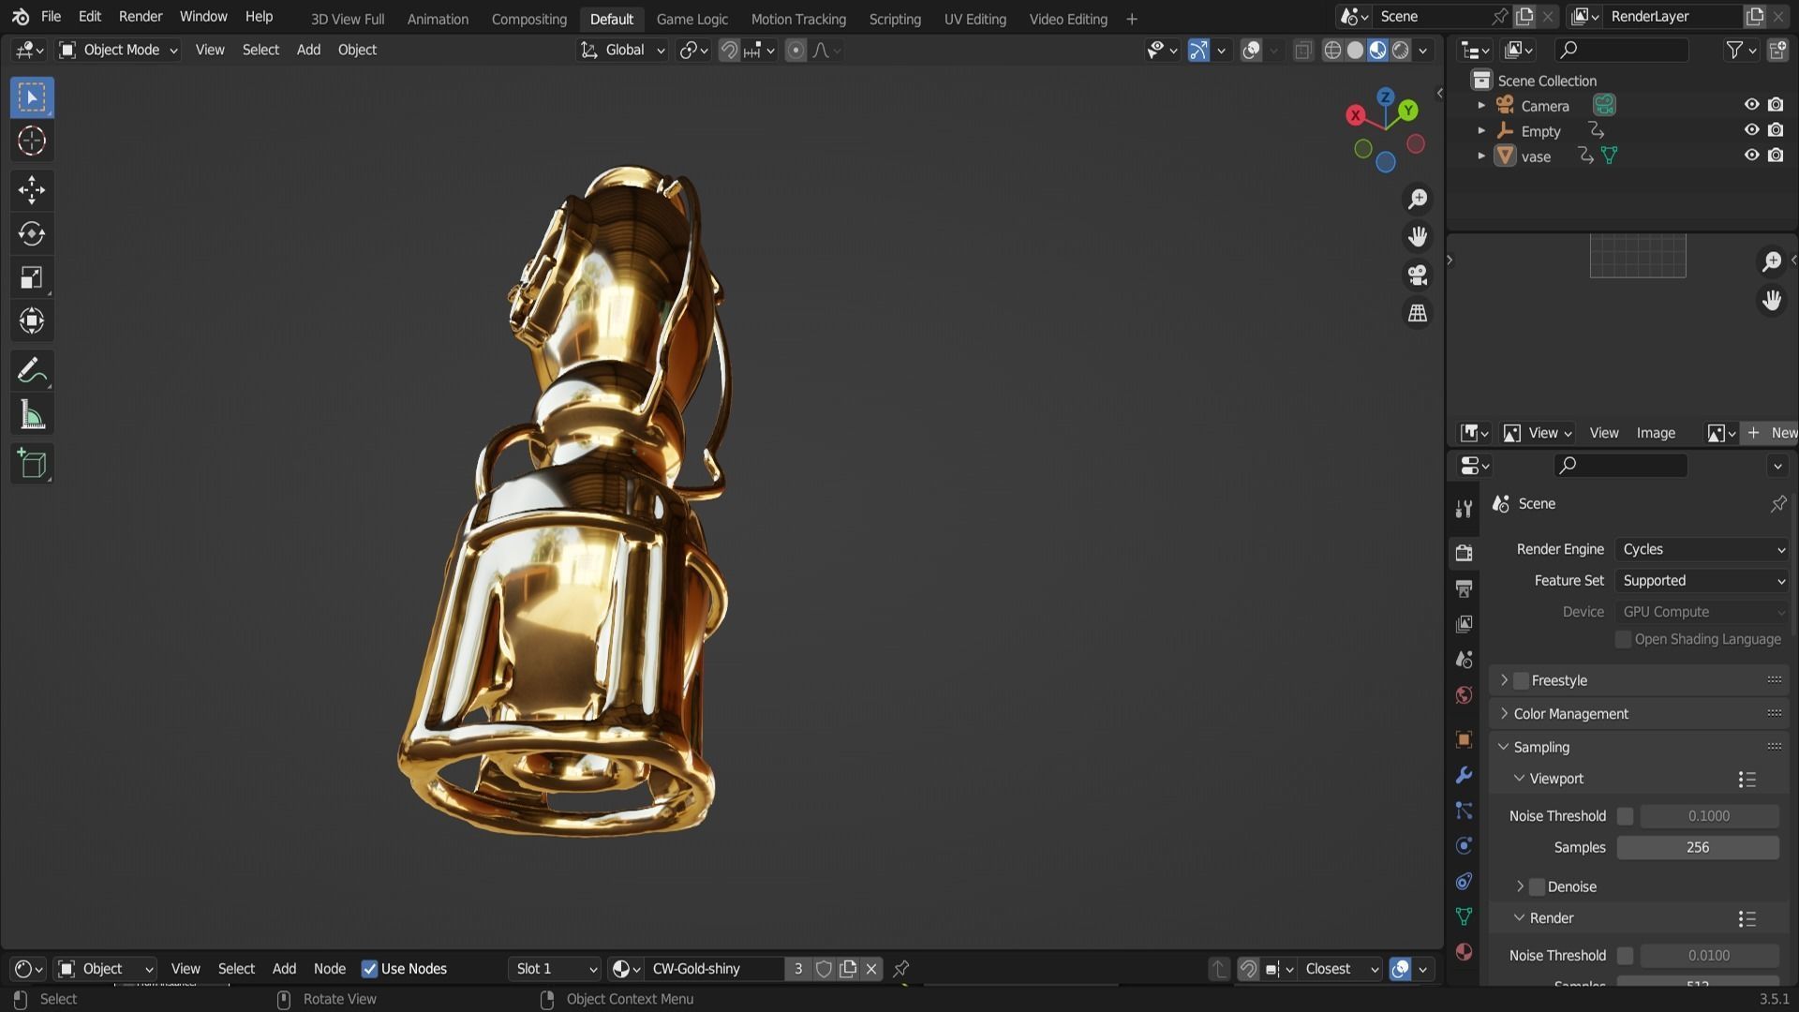This screenshot has height=1012, width=1799.
Task: Open the World properties tab
Action: [x=1464, y=694]
